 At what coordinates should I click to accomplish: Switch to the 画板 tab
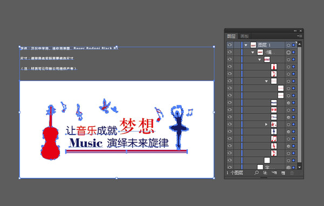[x=245, y=36]
